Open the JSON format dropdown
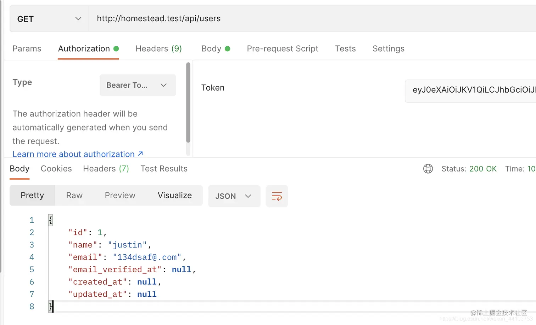This screenshot has height=325, width=536. (x=234, y=196)
